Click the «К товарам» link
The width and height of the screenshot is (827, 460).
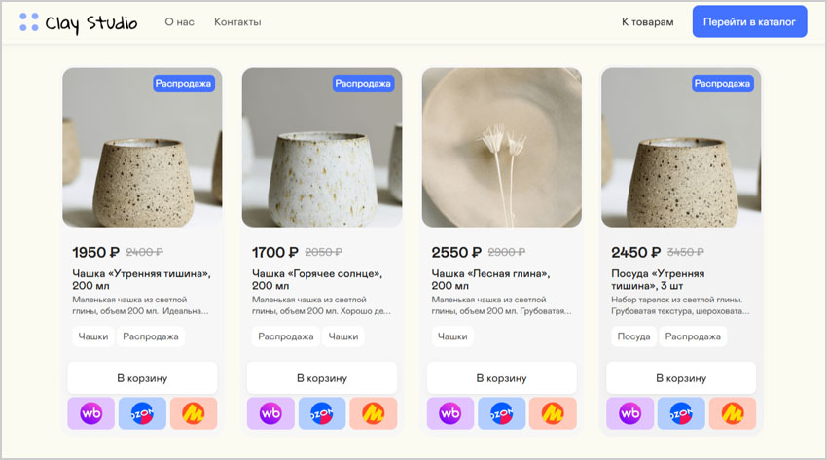[x=647, y=21]
